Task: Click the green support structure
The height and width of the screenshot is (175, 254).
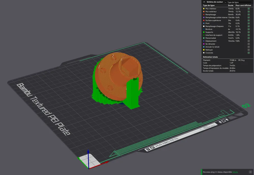Action: click(x=133, y=94)
